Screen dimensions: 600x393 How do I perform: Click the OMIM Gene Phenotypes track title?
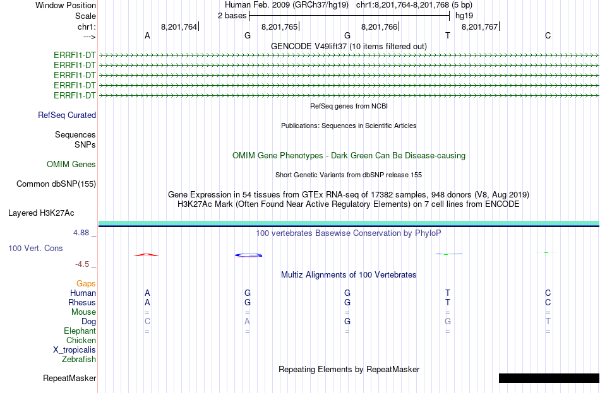pos(349,156)
